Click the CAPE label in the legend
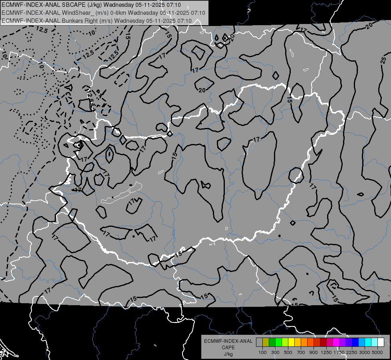Viewport: 391px width, 360px height. pos(228,348)
